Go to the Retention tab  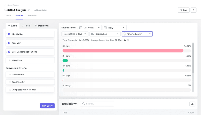[x=32, y=16]
